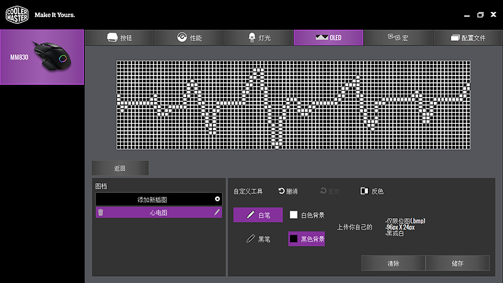Delete 心电图 using the trash icon
This screenshot has width=503, height=283.
(101, 212)
